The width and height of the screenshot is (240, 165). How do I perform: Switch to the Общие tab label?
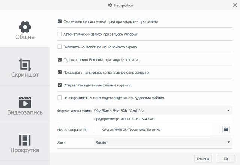25,37
